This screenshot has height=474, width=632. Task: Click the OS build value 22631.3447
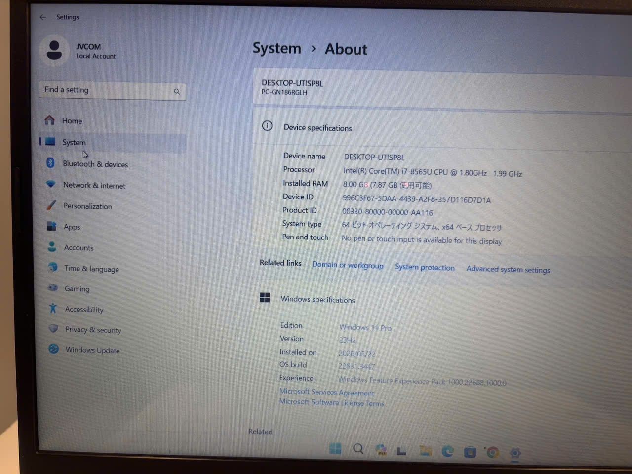click(x=356, y=366)
